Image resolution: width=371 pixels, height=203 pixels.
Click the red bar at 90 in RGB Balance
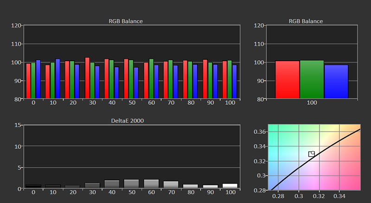(x=205, y=79)
